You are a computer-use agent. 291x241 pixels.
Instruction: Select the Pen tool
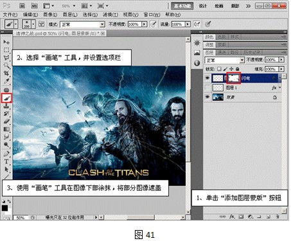(x=6, y=154)
